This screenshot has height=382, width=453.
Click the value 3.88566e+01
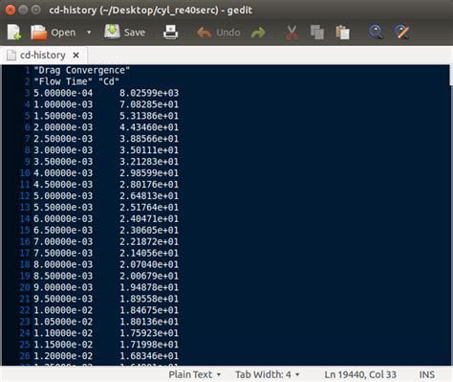[149, 139]
